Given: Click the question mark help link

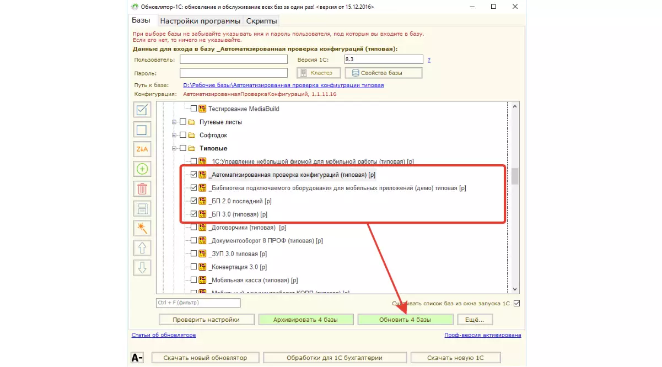Looking at the screenshot, I should [x=429, y=60].
